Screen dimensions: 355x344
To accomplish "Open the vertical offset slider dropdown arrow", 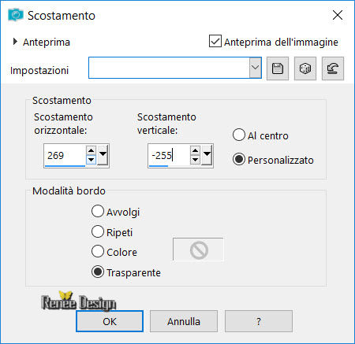I will coord(207,154).
